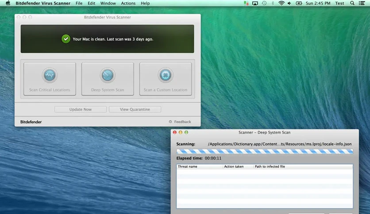
Task: Click the clock showing Sun 2:45 PM
Action: coord(318,3)
